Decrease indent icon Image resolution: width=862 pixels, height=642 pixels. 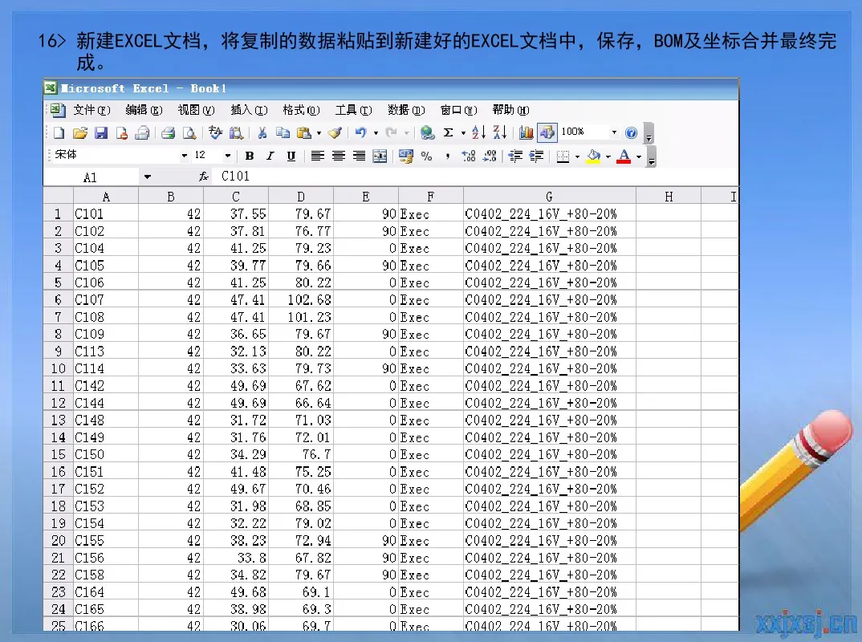(515, 156)
